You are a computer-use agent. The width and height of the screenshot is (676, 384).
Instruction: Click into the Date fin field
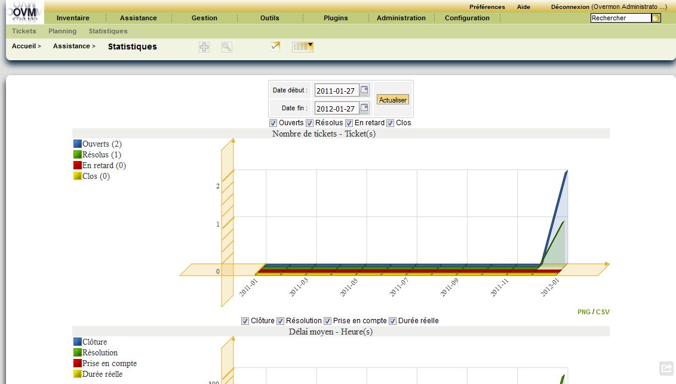[337, 108]
